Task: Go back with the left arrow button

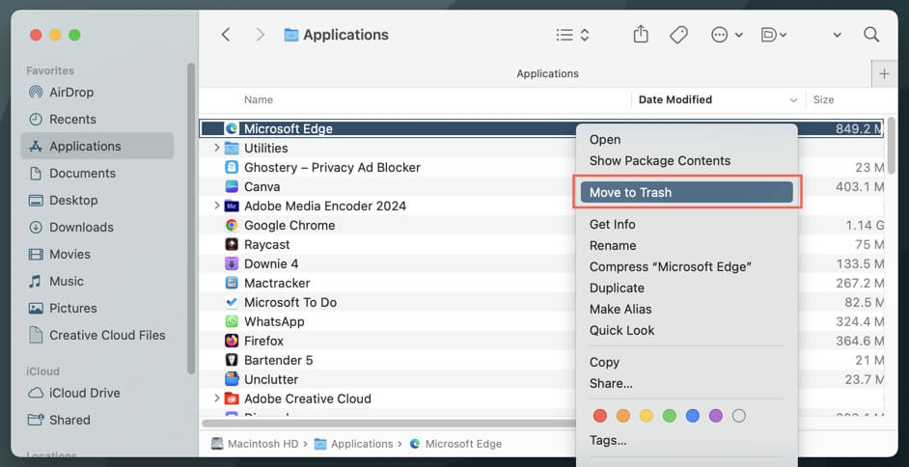Action: (226, 35)
